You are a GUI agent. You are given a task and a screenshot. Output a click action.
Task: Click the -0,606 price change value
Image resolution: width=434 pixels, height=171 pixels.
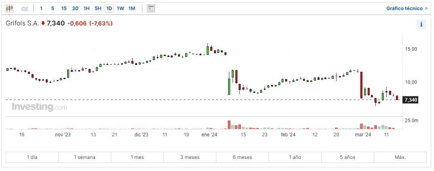(77, 23)
